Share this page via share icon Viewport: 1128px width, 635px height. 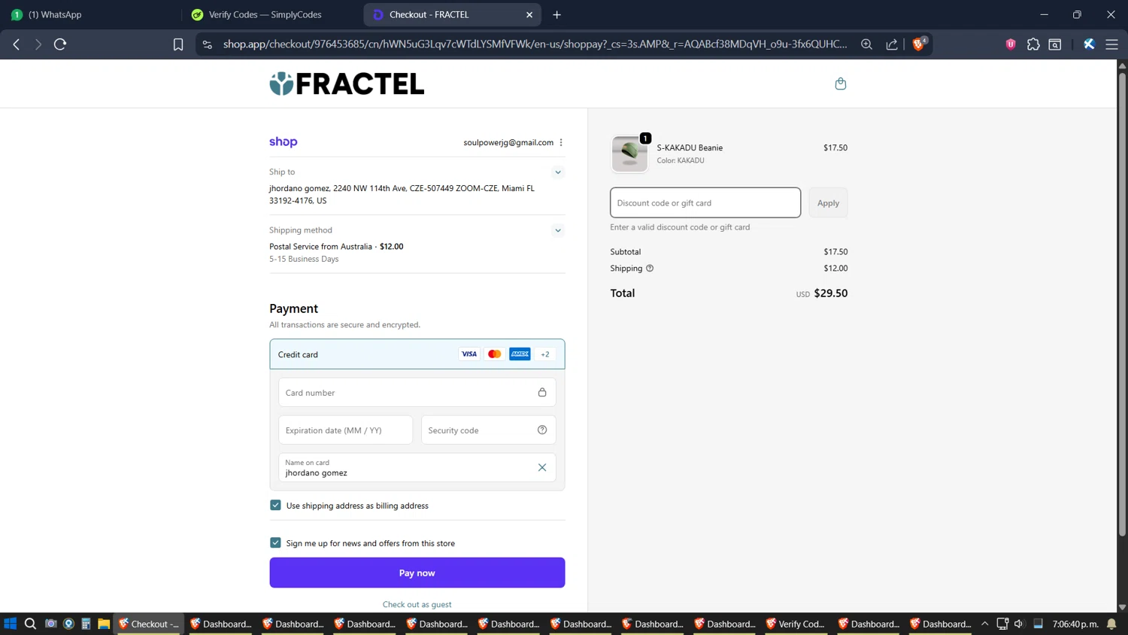pos(892,44)
